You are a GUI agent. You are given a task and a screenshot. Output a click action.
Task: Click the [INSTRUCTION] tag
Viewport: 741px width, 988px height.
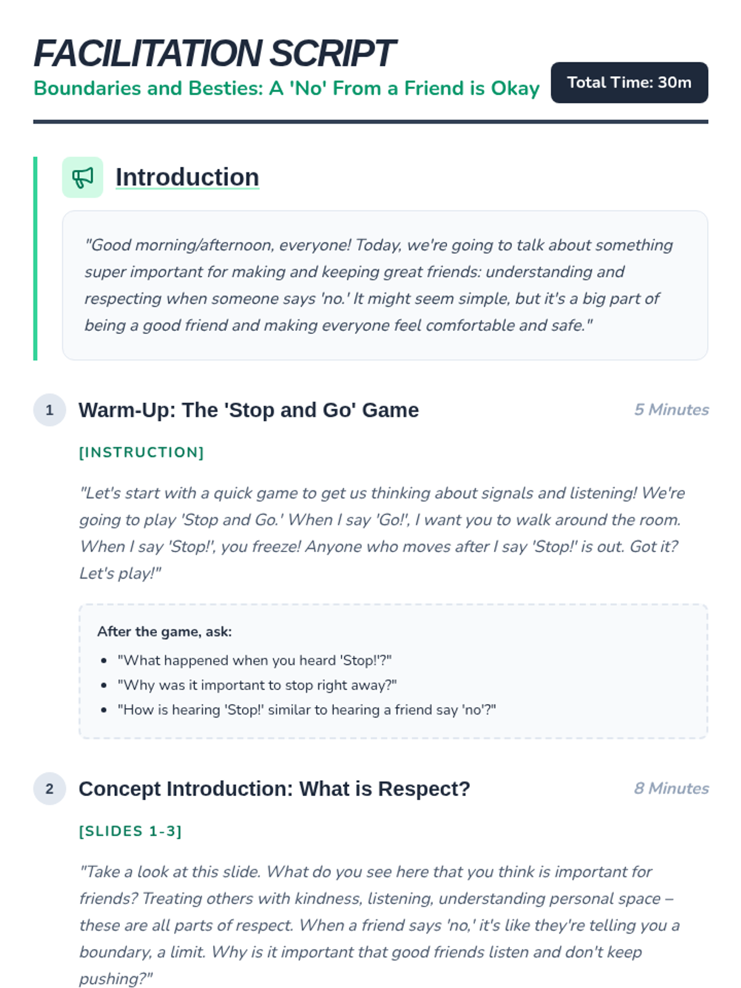point(141,452)
